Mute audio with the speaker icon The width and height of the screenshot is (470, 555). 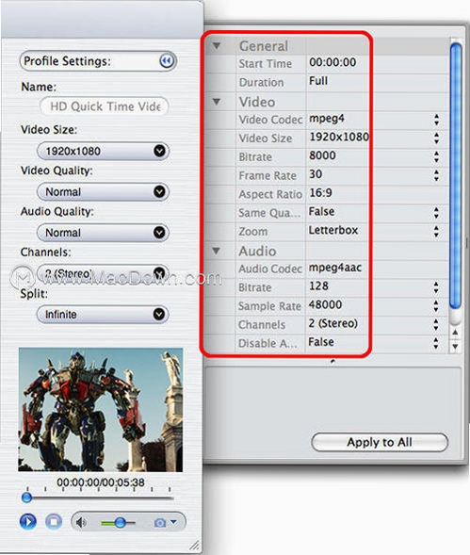click(81, 522)
